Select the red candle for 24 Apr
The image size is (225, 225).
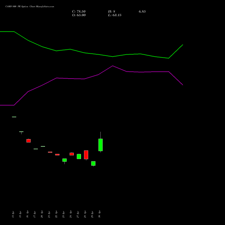click(x=72, y=154)
